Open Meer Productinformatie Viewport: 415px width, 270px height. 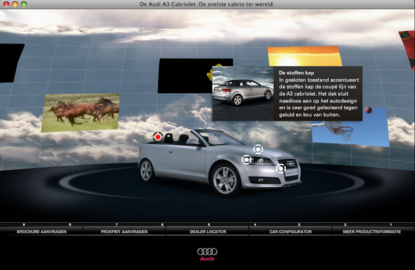tap(372, 232)
